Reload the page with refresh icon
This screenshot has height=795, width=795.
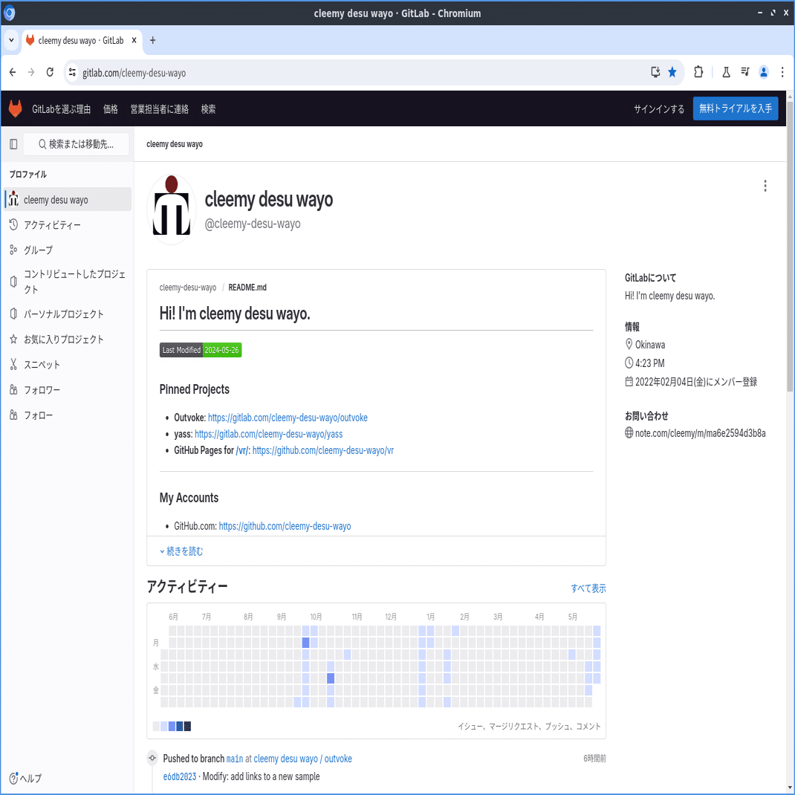50,73
